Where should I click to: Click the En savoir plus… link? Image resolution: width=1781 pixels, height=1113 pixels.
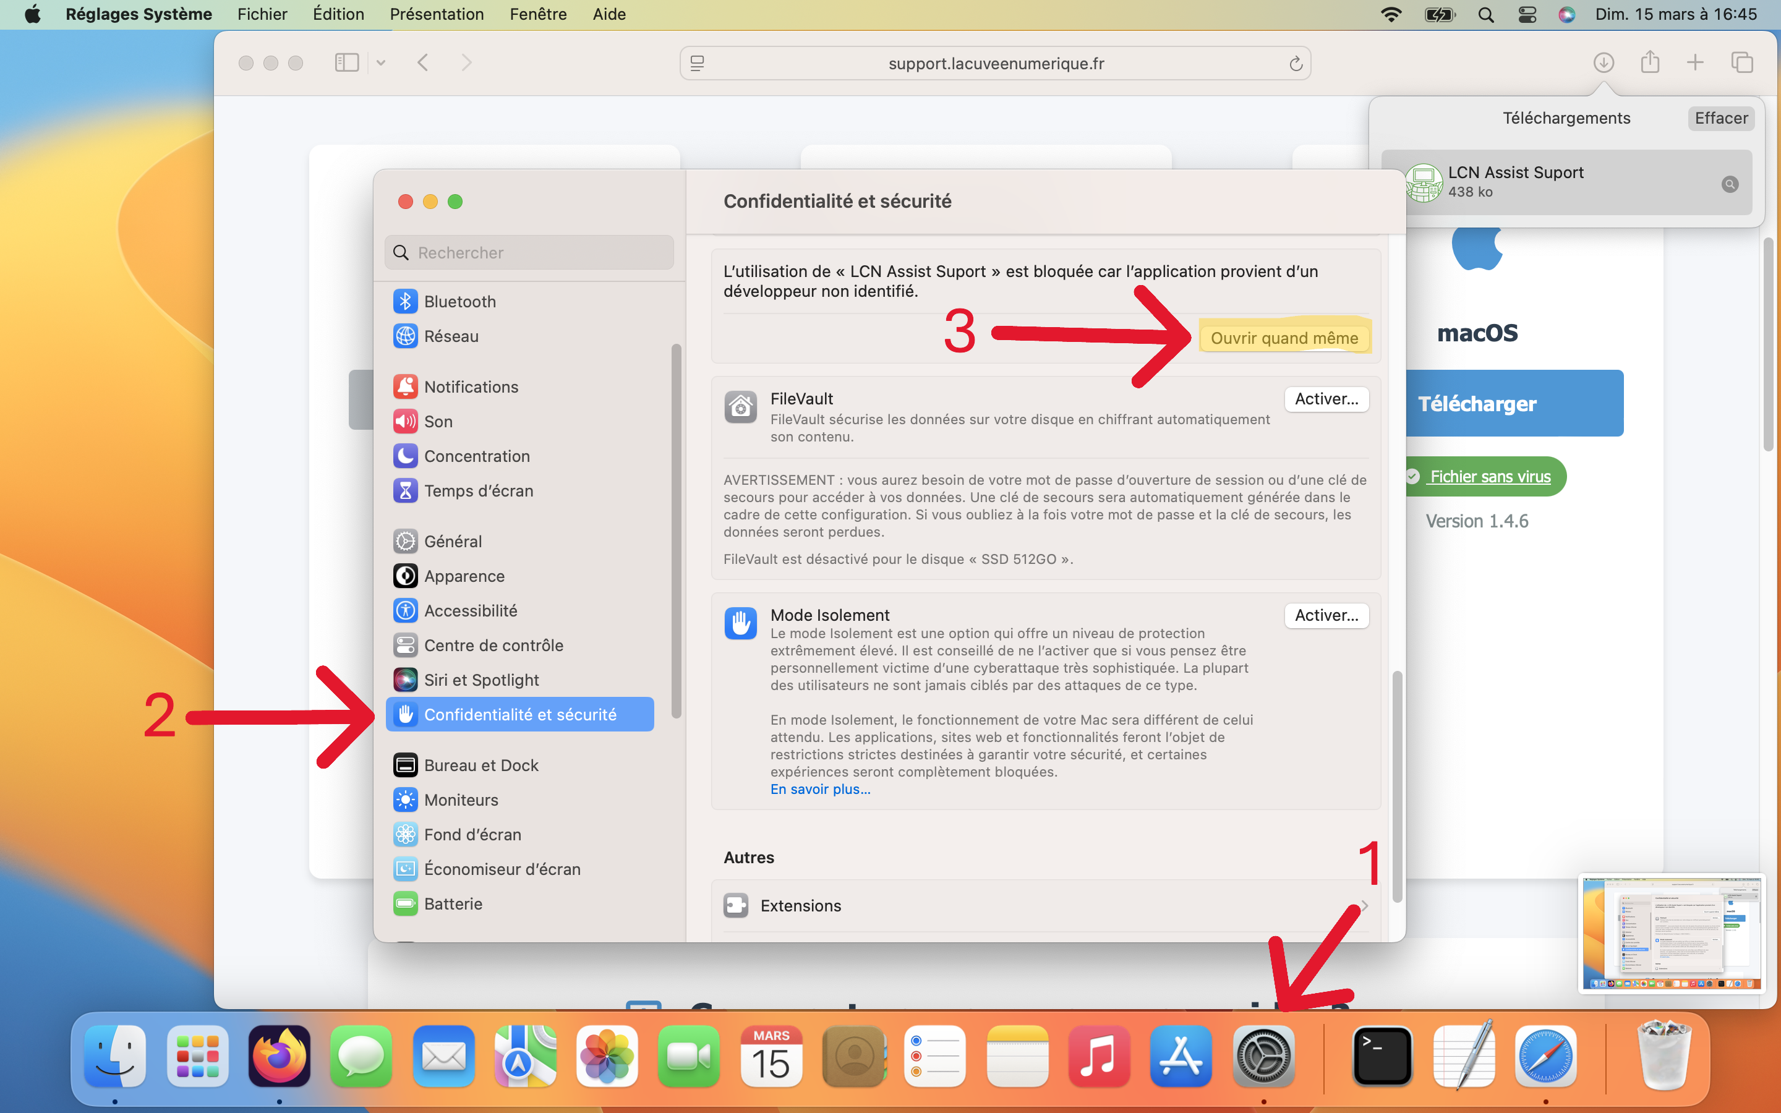click(820, 789)
